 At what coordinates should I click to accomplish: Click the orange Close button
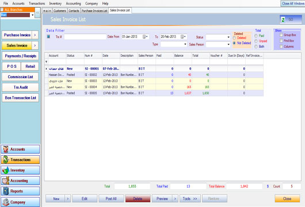287,199
